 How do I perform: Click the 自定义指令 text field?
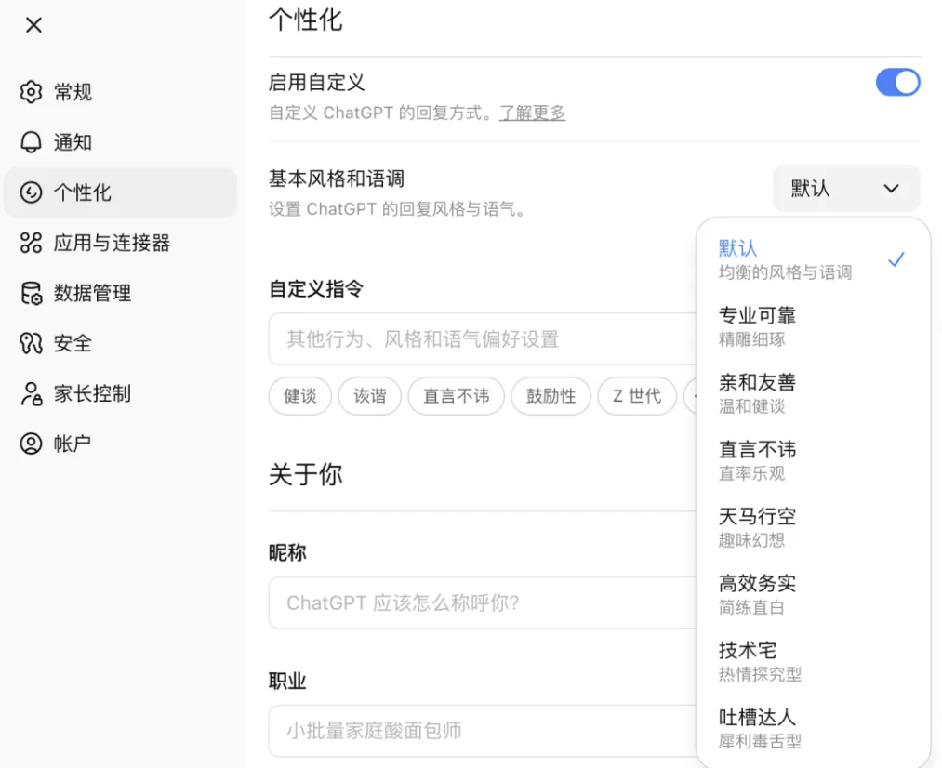483,338
